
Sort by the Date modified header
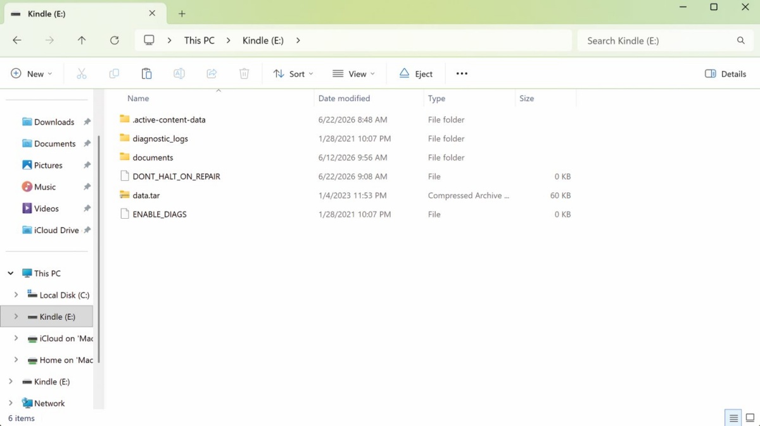tap(344, 99)
